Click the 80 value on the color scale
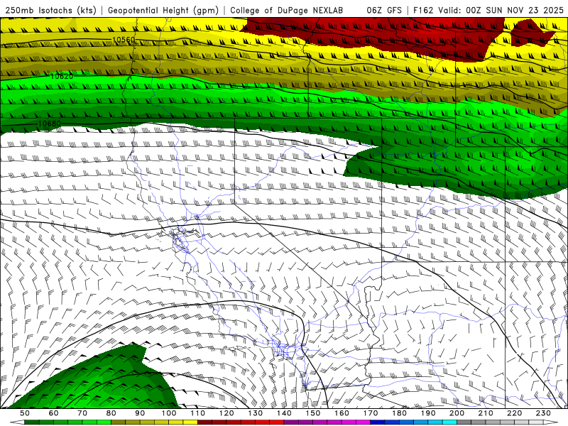Image resolution: width=568 pixels, height=426 pixels. coord(111,413)
